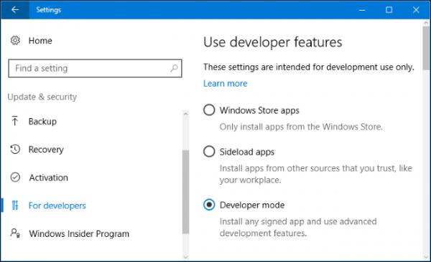
Task: Minimize the Settings window
Action: [x=362, y=10]
